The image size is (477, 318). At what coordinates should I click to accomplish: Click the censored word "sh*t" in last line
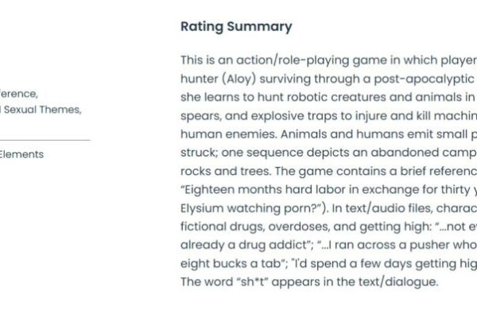coord(252,281)
